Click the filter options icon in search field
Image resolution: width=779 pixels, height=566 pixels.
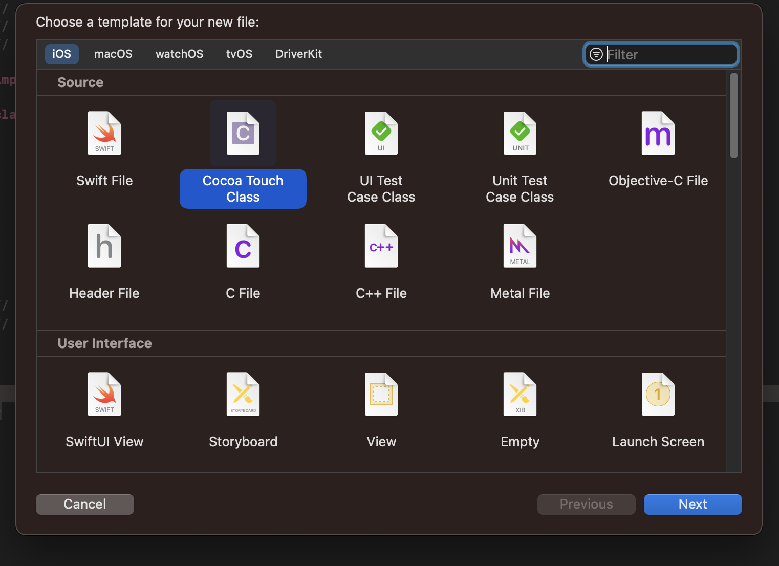(x=596, y=54)
